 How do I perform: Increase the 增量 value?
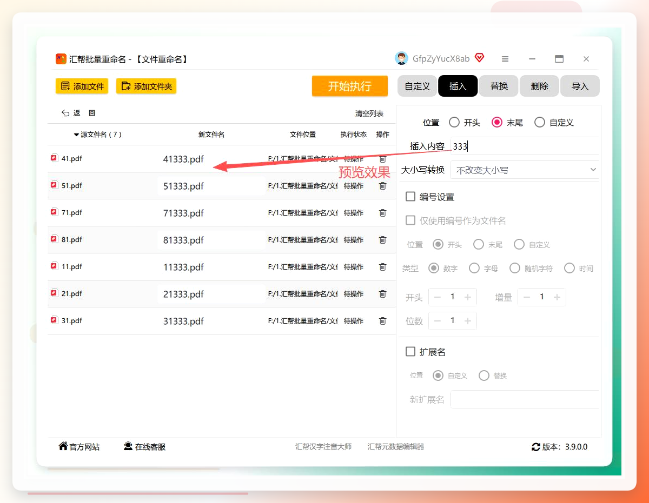coord(557,297)
